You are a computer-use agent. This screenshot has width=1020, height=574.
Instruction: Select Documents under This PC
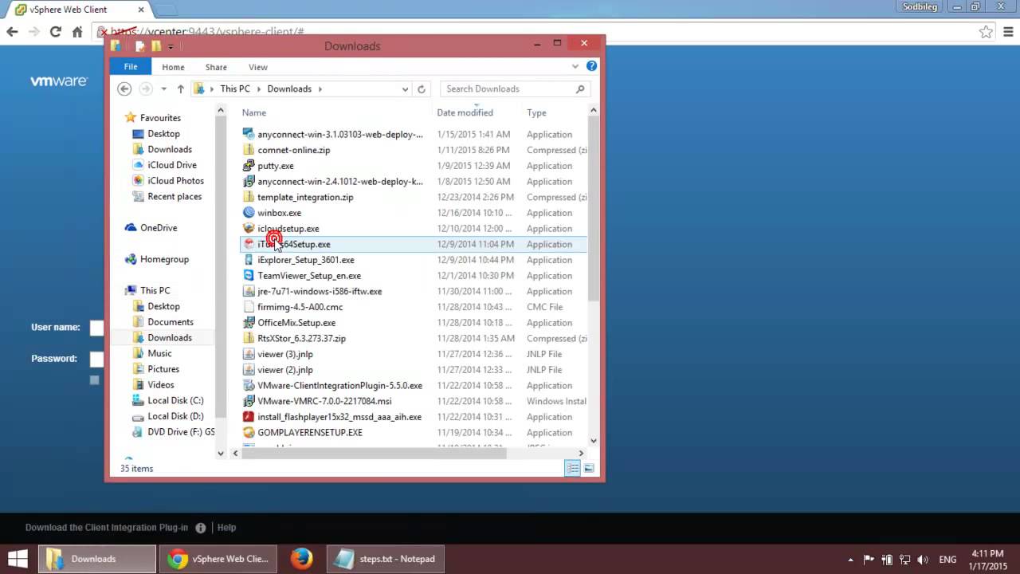[170, 322]
